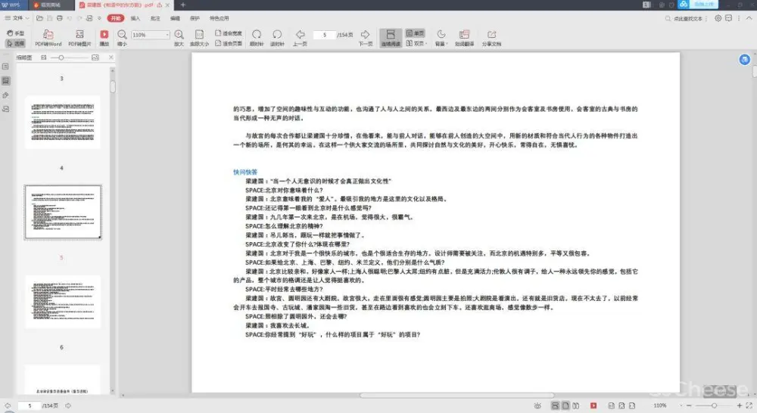The width and height of the screenshot is (757, 413).
Task: Rotate page clockwise with 顺时针 icon
Action: tap(257, 35)
